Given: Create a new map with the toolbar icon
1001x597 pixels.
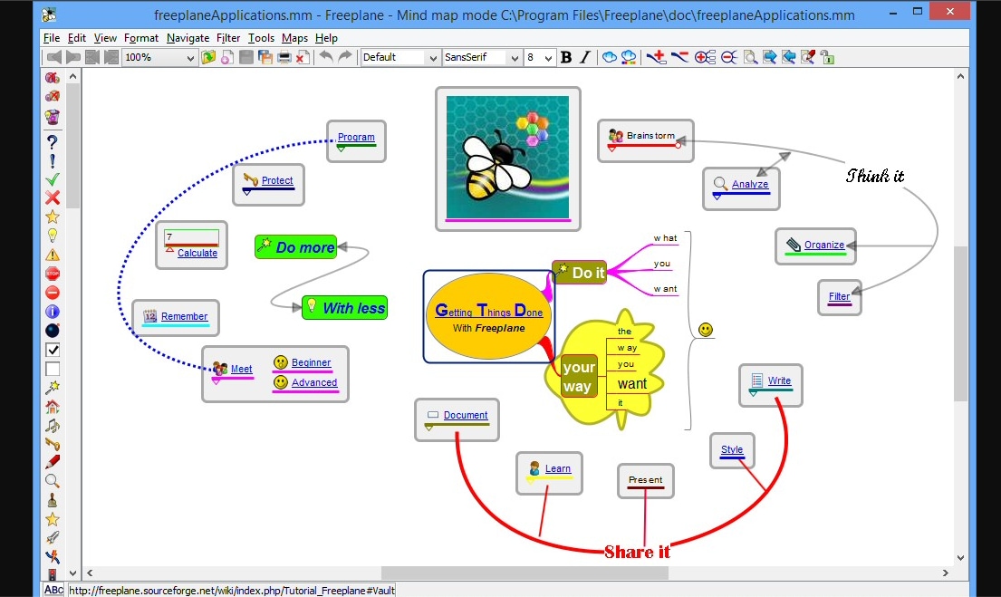Looking at the screenshot, I should tap(226, 57).
